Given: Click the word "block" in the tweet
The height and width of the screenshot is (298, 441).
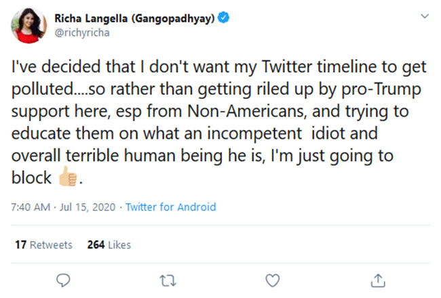Looking at the screenshot, I should coord(34,178).
